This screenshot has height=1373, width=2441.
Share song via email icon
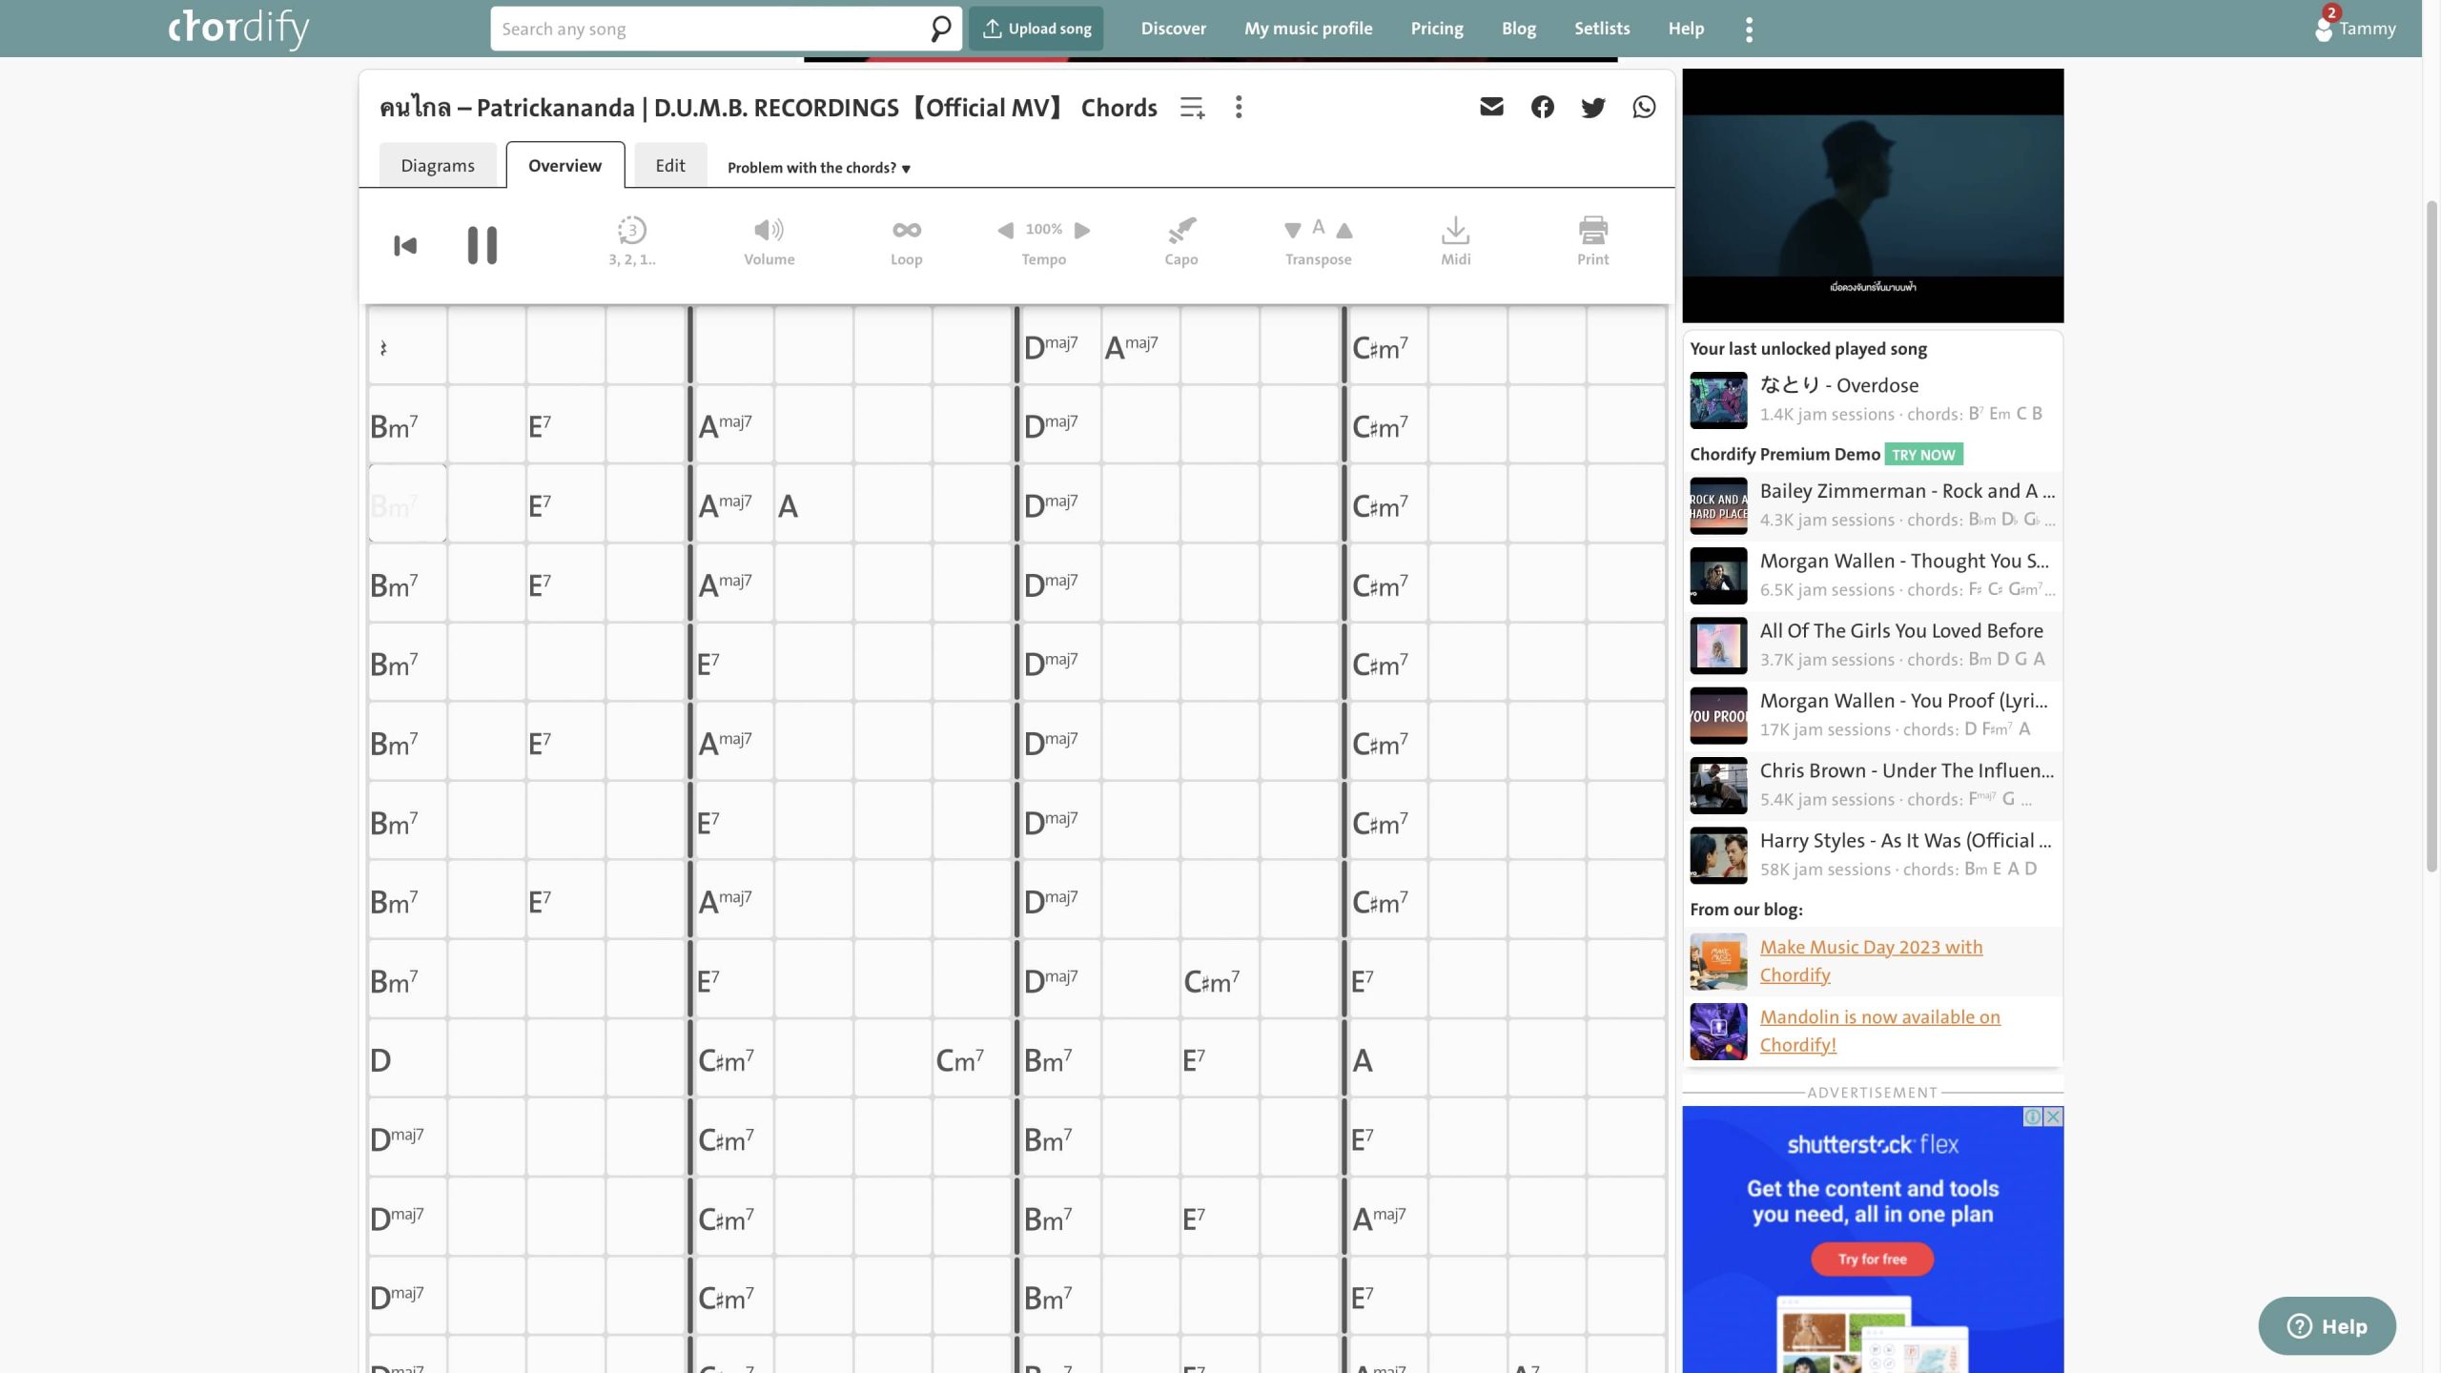click(x=1491, y=107)
